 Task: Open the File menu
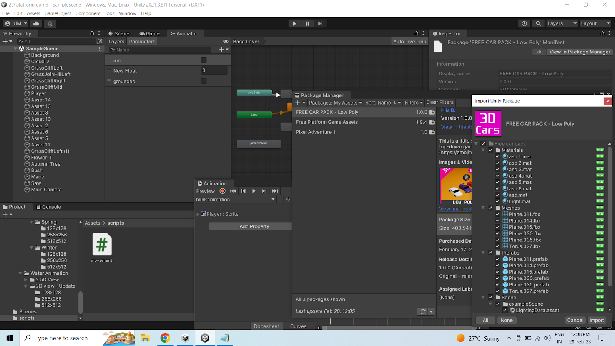6,13
